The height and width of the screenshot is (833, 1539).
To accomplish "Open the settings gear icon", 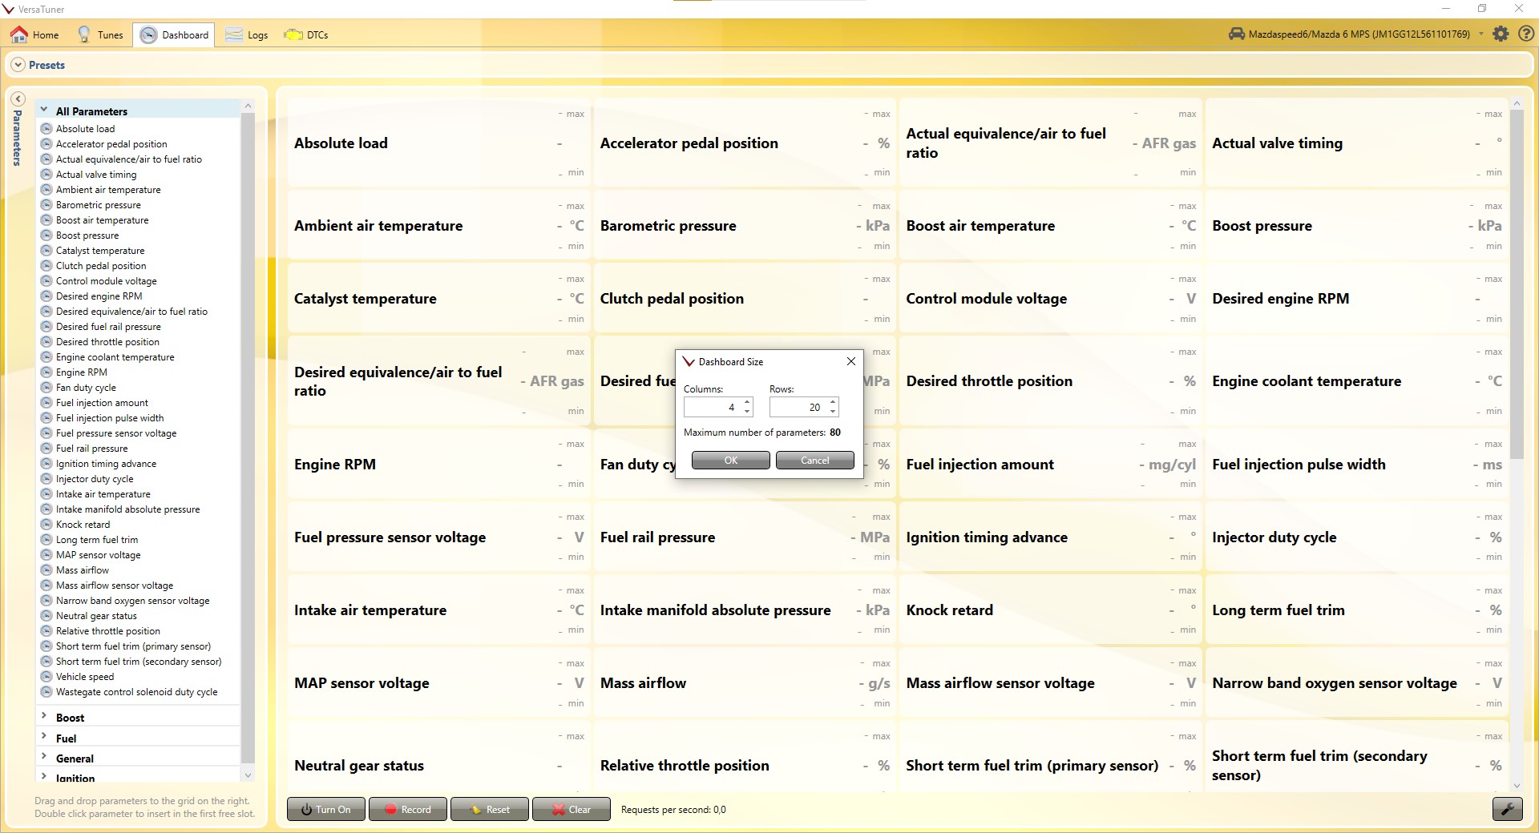I will (1501, 34).
